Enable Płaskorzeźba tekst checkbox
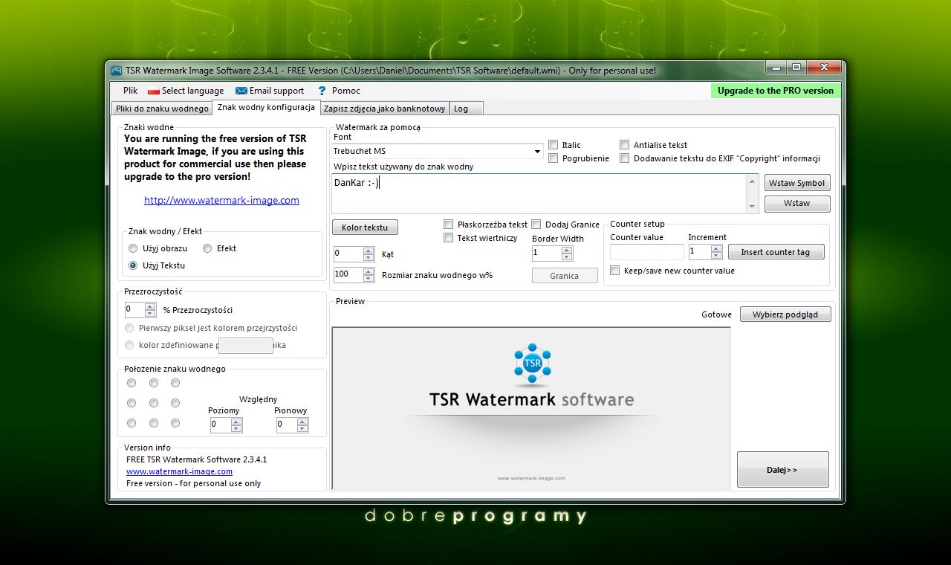951x565 pixels. (448, 225)
